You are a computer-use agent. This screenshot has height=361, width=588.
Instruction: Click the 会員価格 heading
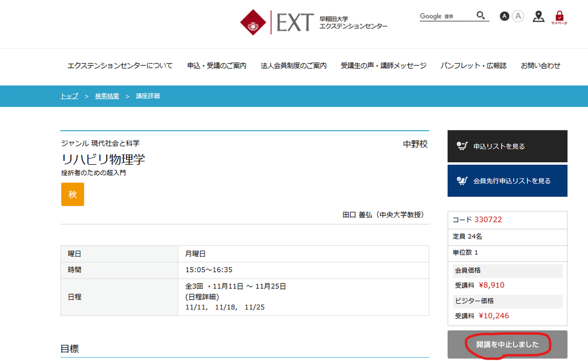(507, 270)
